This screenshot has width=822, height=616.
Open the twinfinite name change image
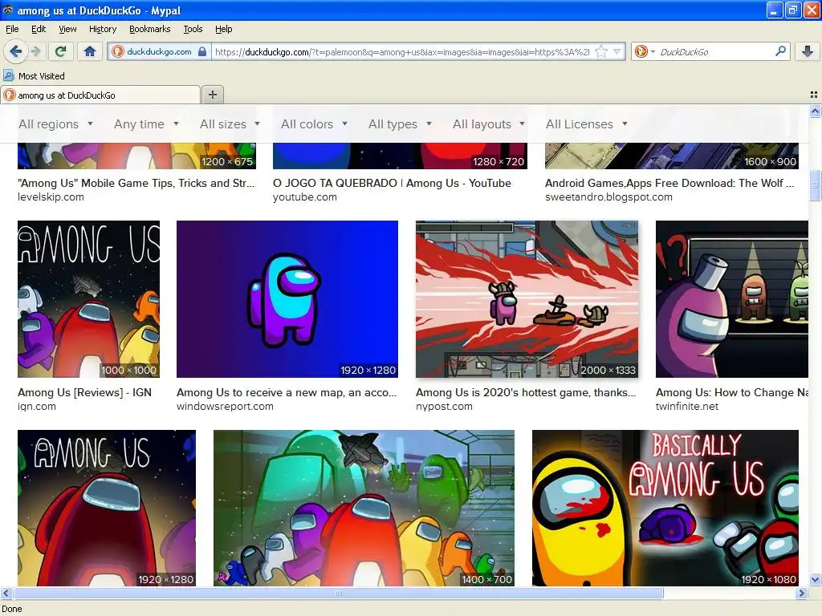732,299
